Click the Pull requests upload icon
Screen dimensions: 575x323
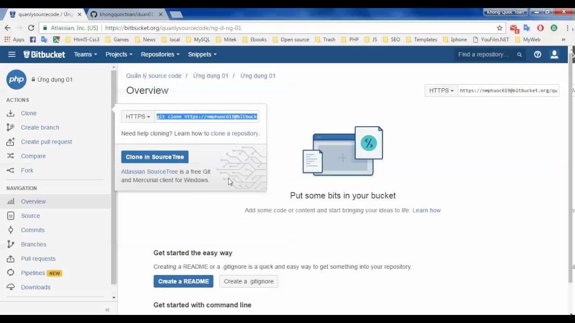[x=11, y=259]
